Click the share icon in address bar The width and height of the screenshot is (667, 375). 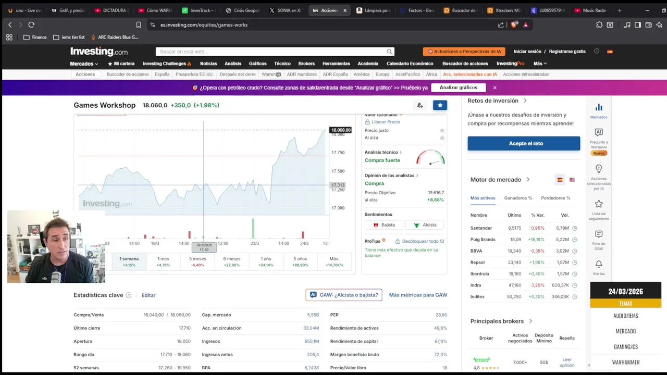[501, 24]
